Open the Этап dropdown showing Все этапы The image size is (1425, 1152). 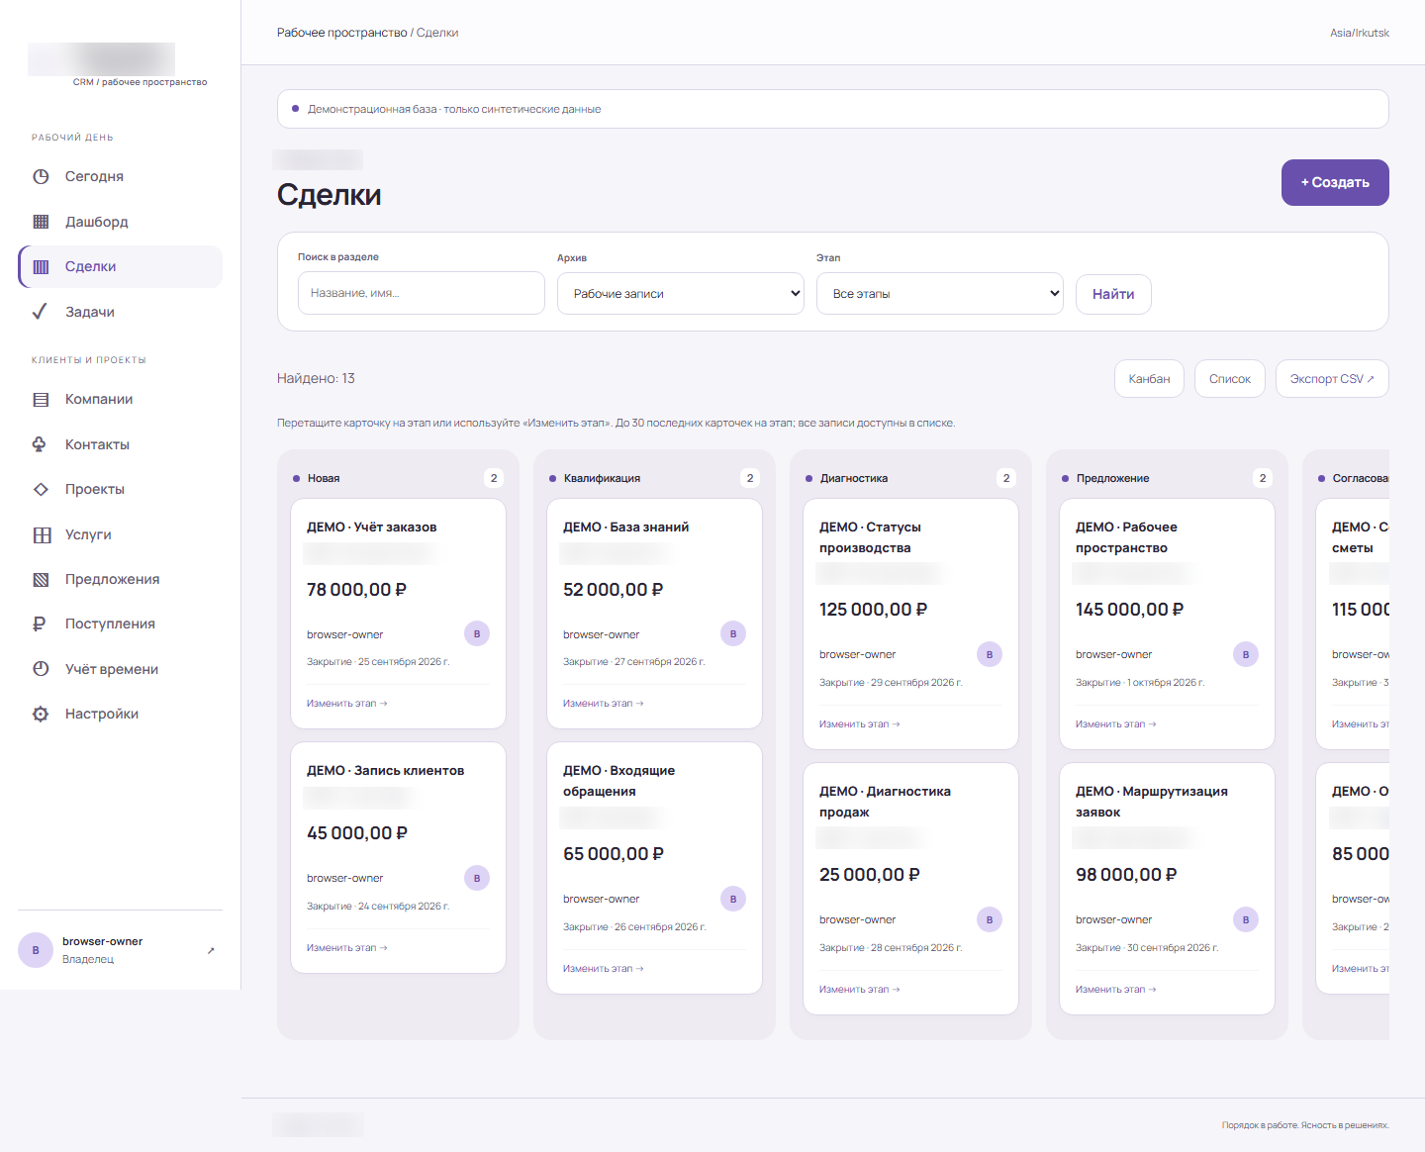pos(940,294)
